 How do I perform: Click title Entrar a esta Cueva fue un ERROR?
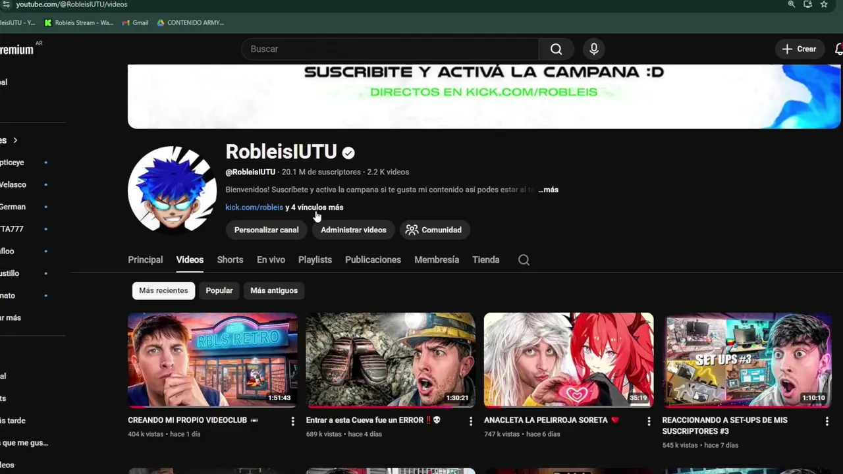373,420
